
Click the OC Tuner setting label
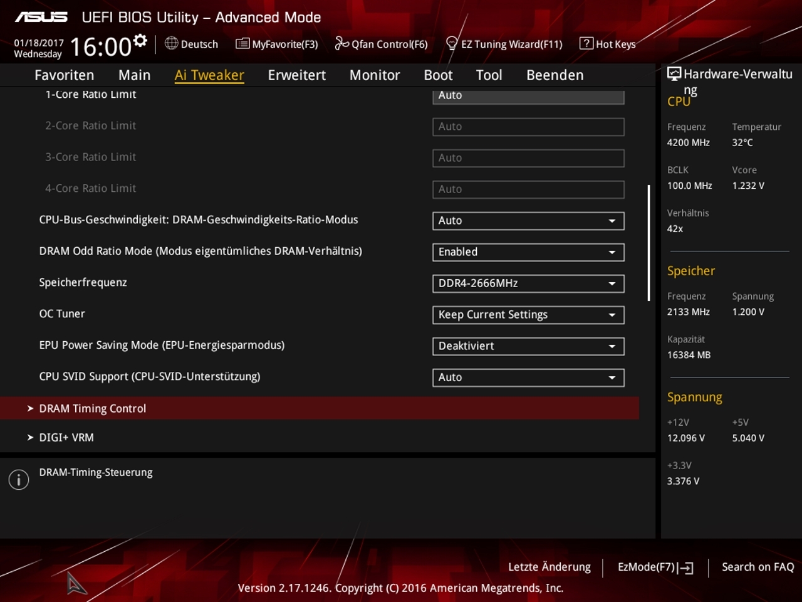point(62,314)
